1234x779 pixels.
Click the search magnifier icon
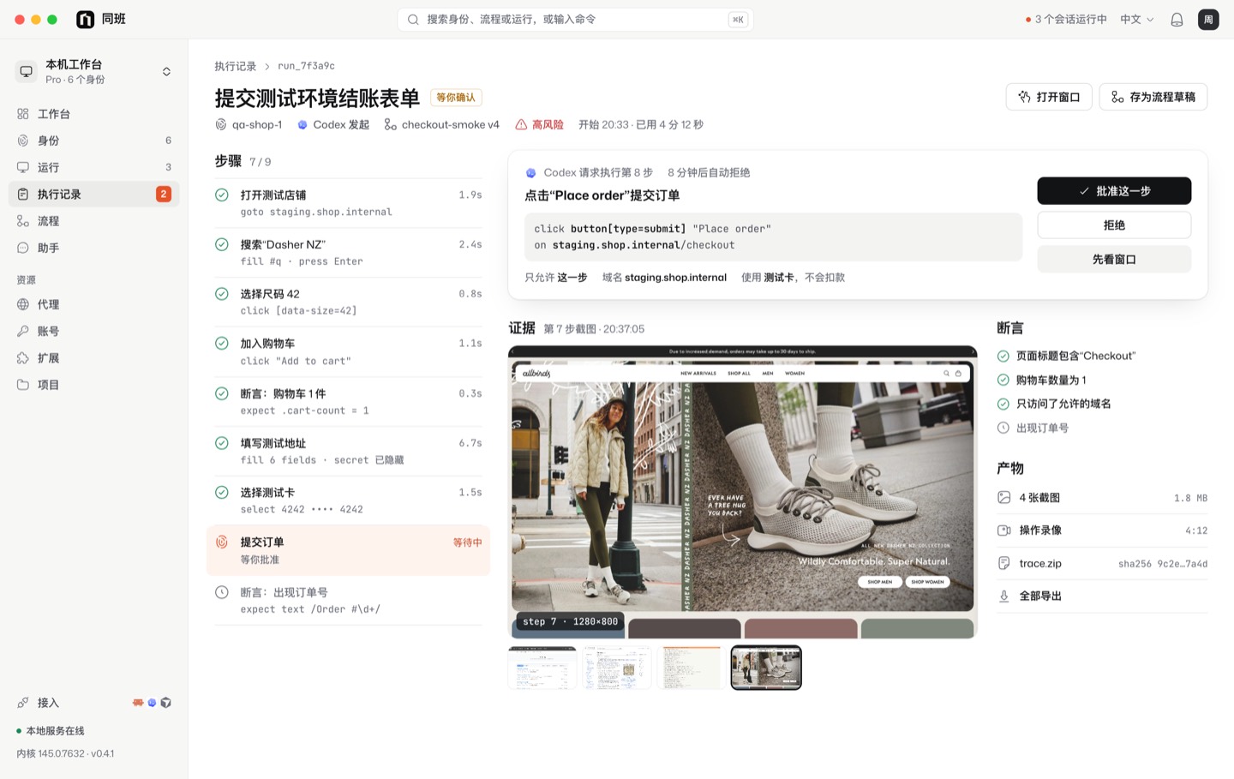click(x=413, y=20)
